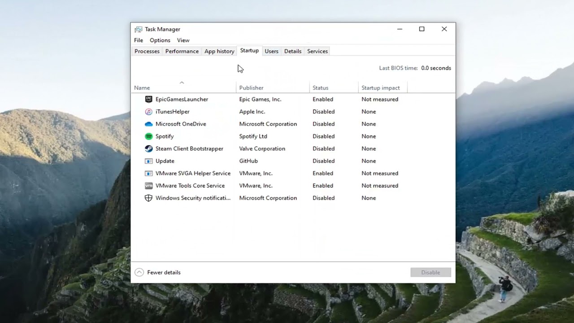Click the Apple Inc. publisher cell

tap(252, 112)
